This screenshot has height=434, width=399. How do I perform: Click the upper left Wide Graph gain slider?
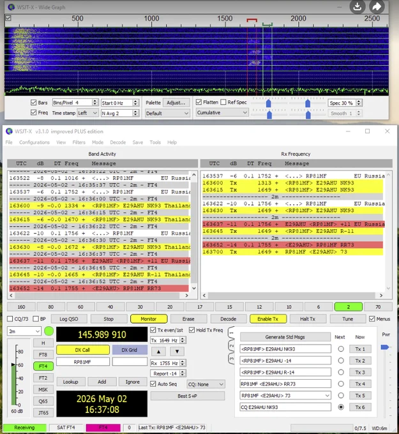pyautogui.click(x=268, y=104)
